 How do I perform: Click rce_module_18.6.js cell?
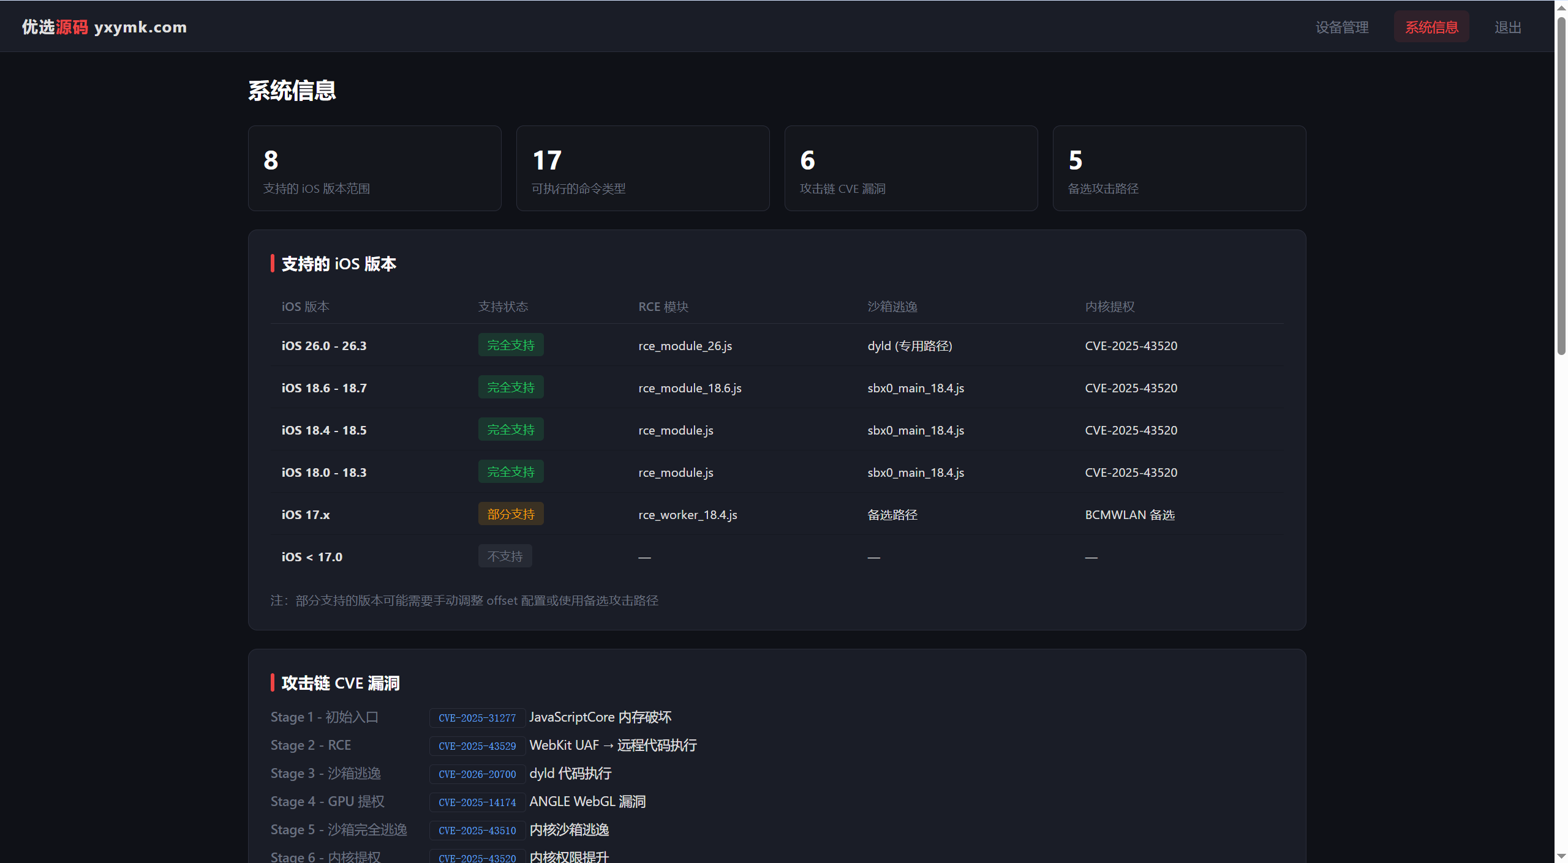tap(690, 388)
